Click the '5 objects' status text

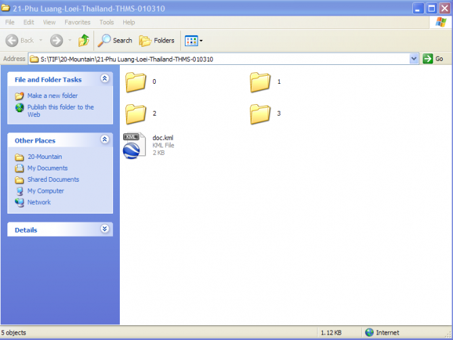[14, 333]
